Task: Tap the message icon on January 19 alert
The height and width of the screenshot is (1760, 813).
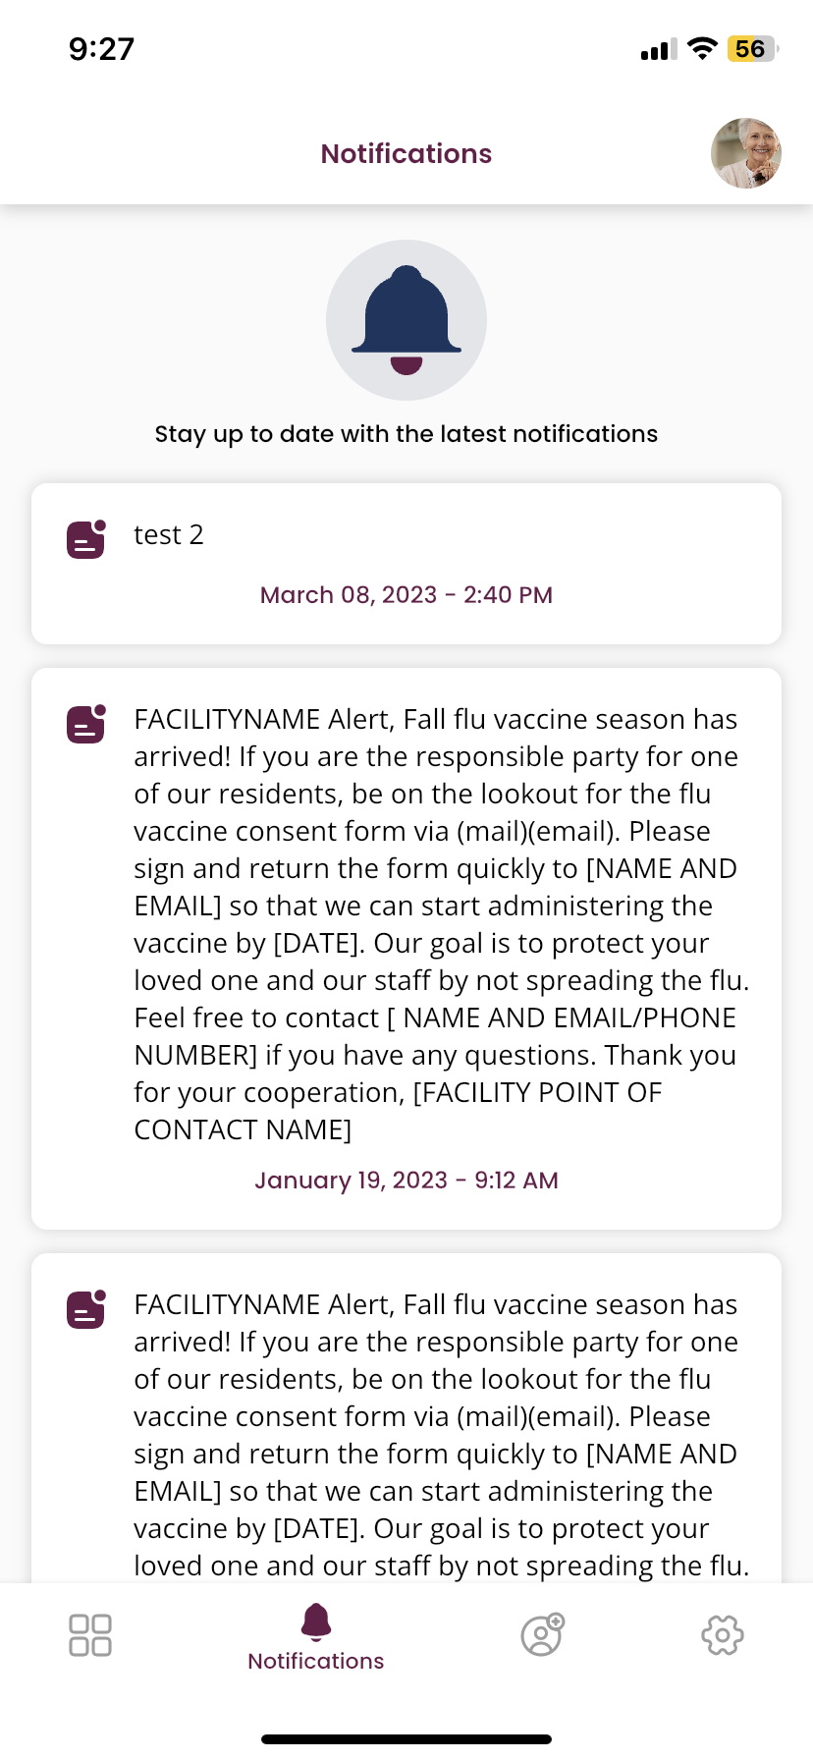Action: tap(86, 724)
